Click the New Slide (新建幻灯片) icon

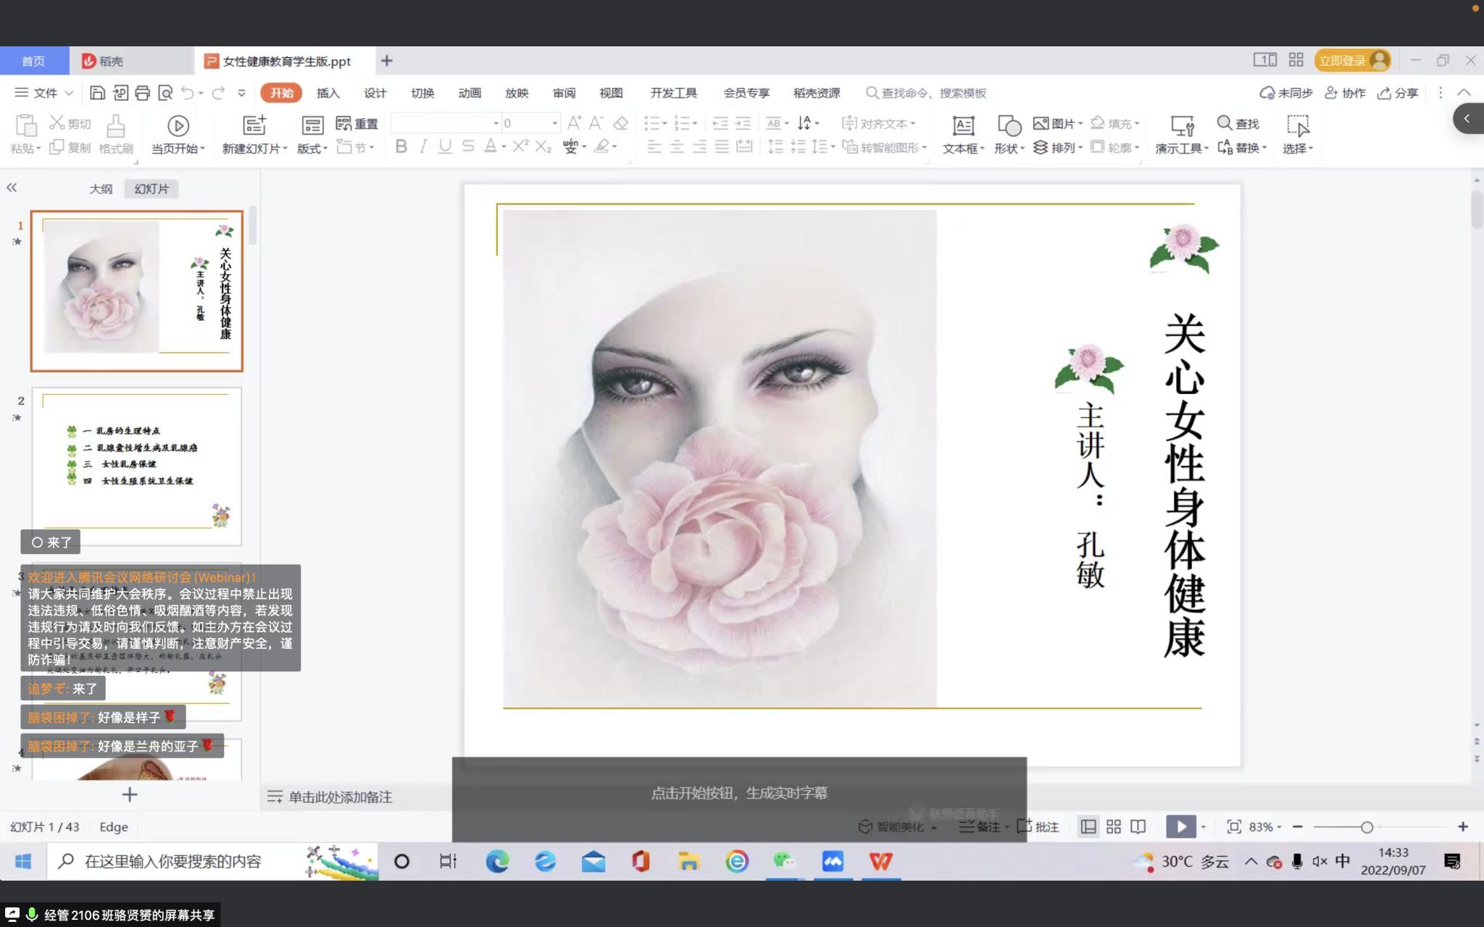(x=254, y=125)
